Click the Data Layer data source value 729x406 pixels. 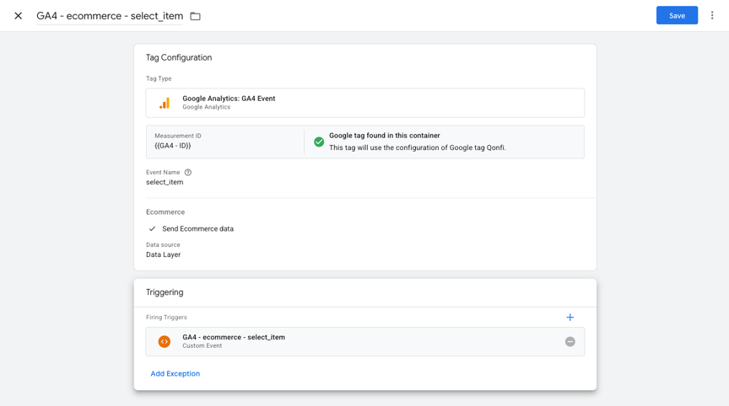tap(163, 254)
